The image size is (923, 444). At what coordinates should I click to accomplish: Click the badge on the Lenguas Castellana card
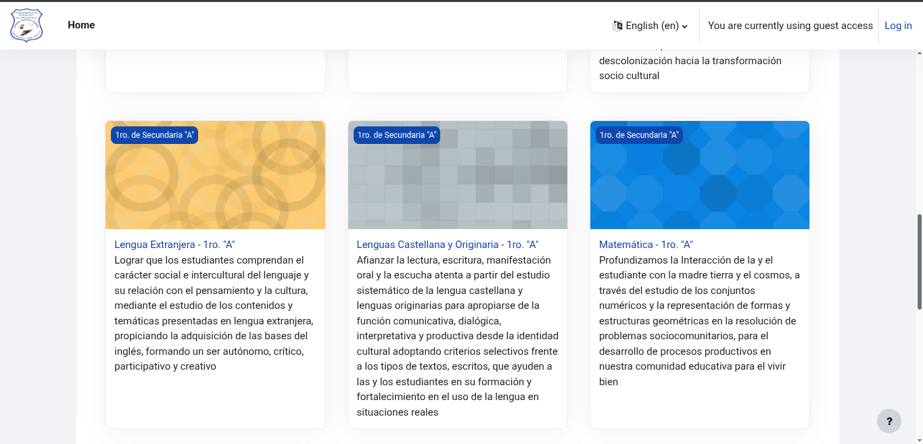pos(396,135)
